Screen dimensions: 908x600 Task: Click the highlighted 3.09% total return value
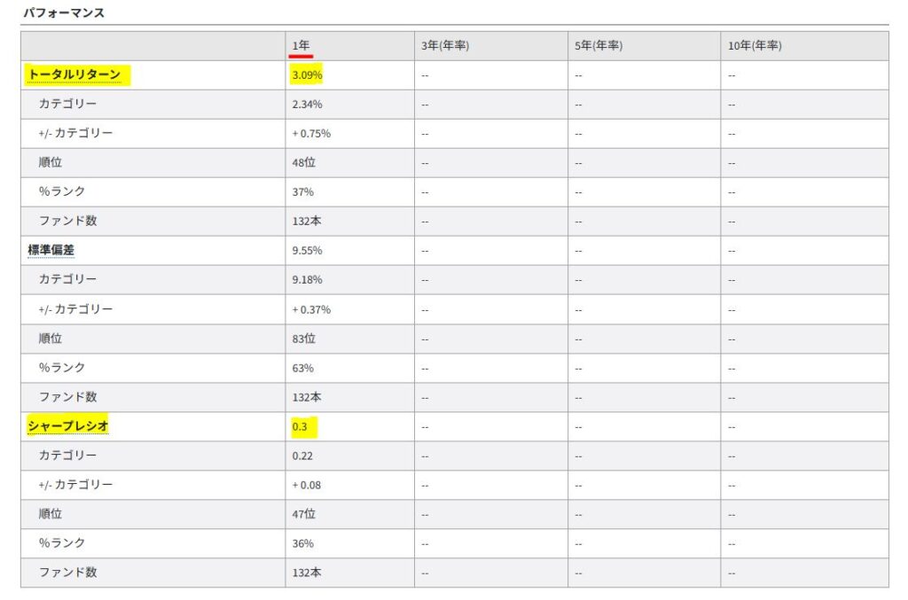307,75
